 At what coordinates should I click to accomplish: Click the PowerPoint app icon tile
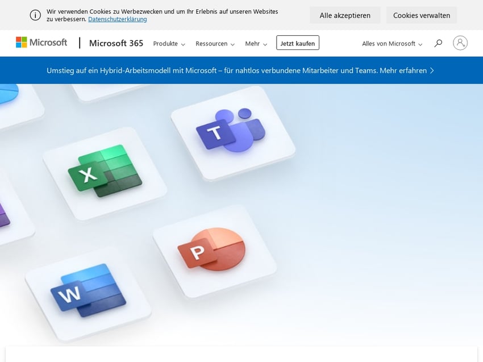(213, 249)
